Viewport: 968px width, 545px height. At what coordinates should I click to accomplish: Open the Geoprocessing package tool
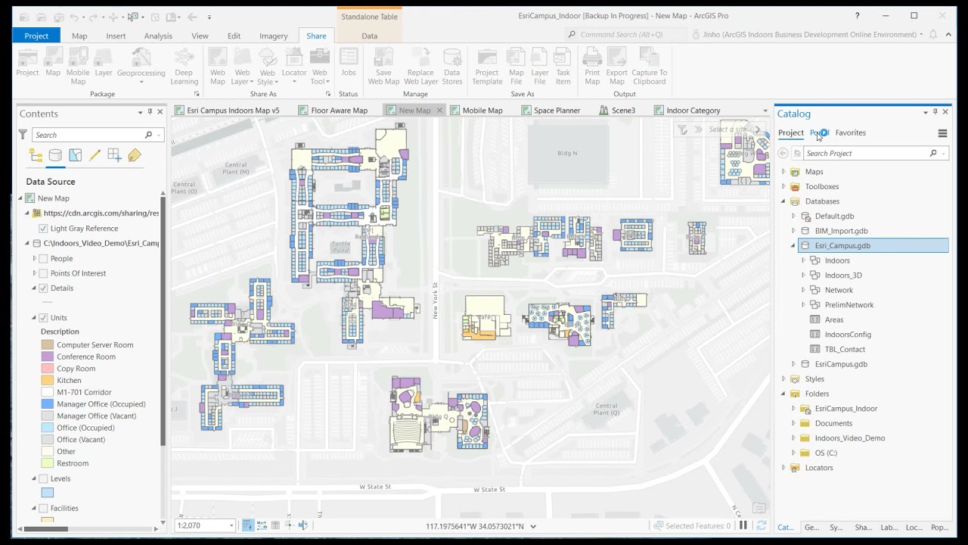141,67
